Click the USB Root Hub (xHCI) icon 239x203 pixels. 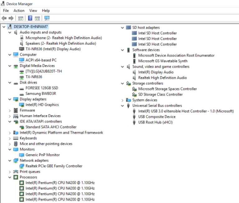click(134, 122)
